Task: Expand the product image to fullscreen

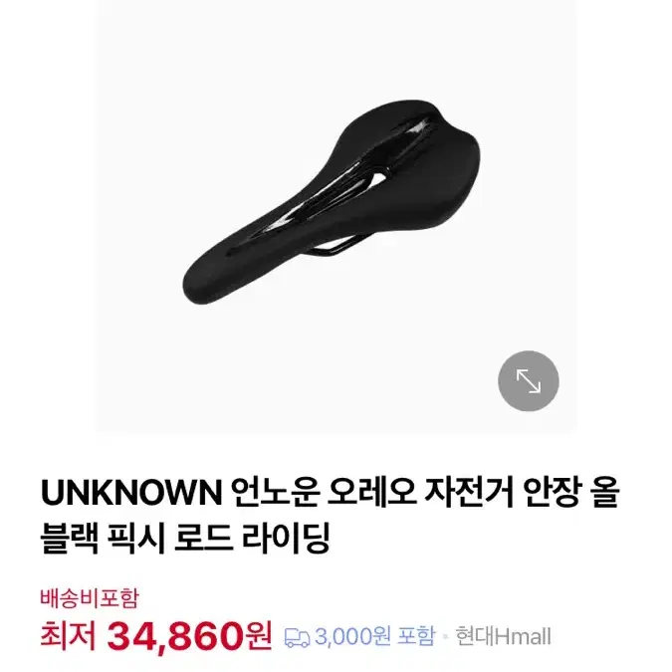Action: (528, 380)
